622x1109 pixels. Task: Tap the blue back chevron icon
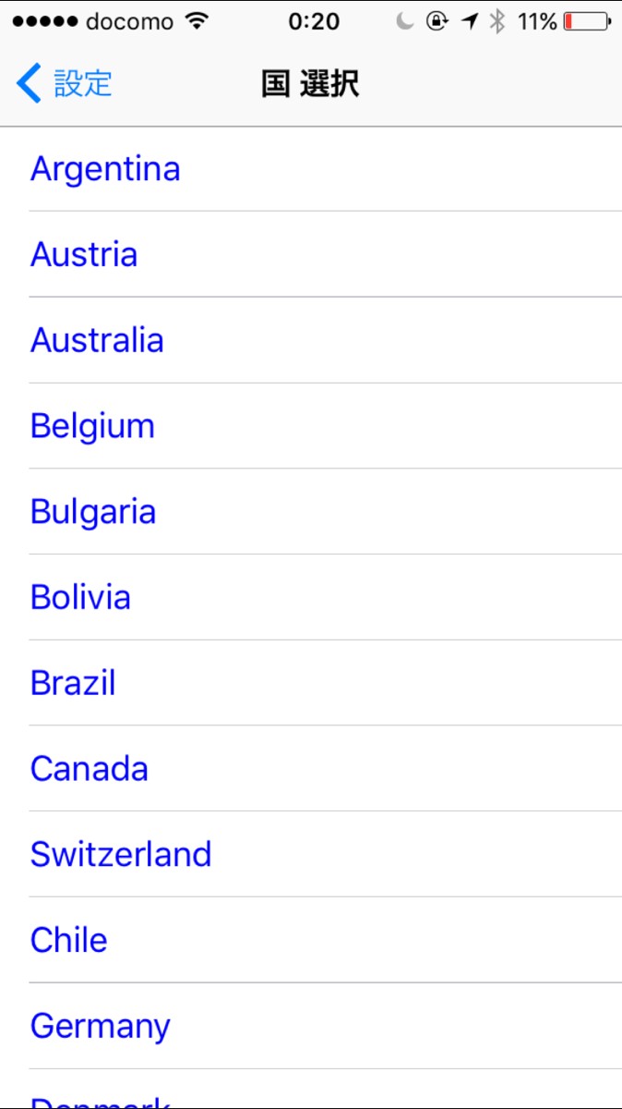point(30,83)
